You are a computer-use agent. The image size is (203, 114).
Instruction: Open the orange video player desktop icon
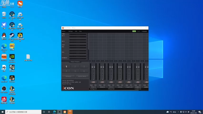20,4
